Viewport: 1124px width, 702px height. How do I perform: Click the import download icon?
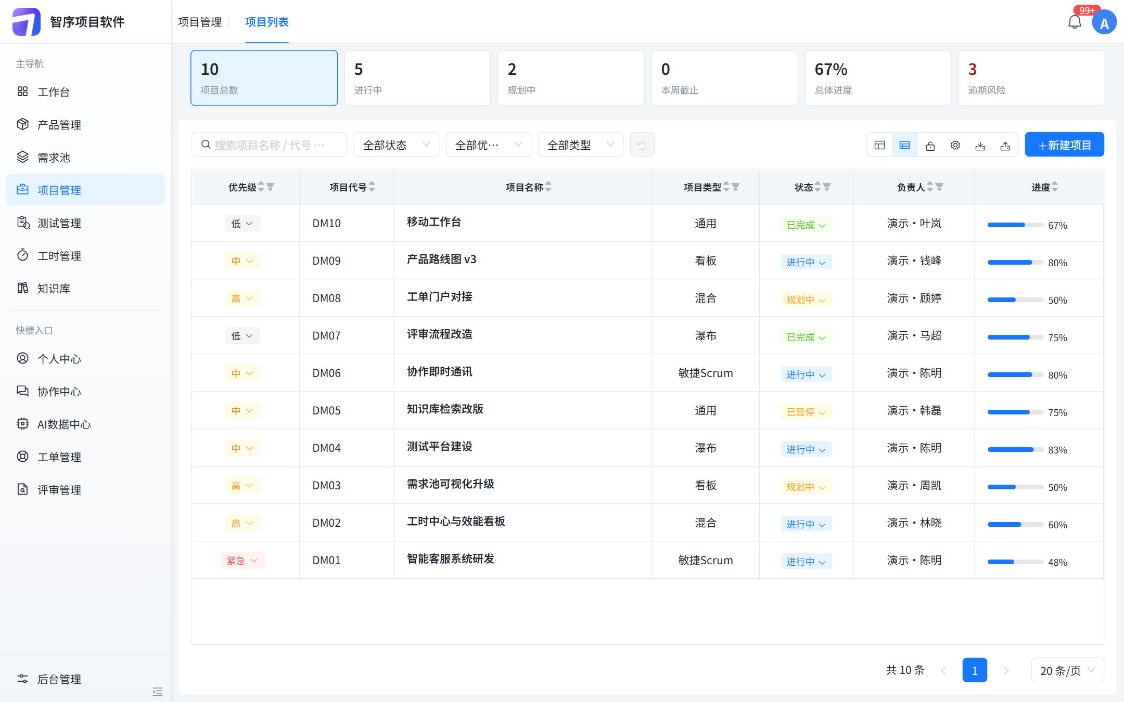pos(980,145)
